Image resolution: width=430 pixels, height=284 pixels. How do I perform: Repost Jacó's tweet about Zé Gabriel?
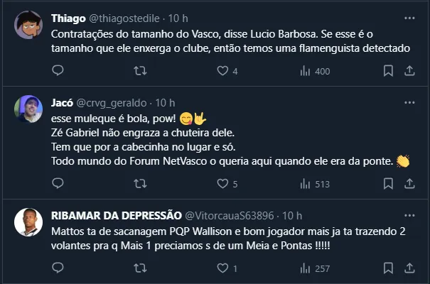coord(141,184)
